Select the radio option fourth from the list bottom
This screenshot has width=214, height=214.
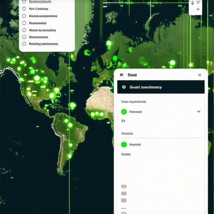24,23
